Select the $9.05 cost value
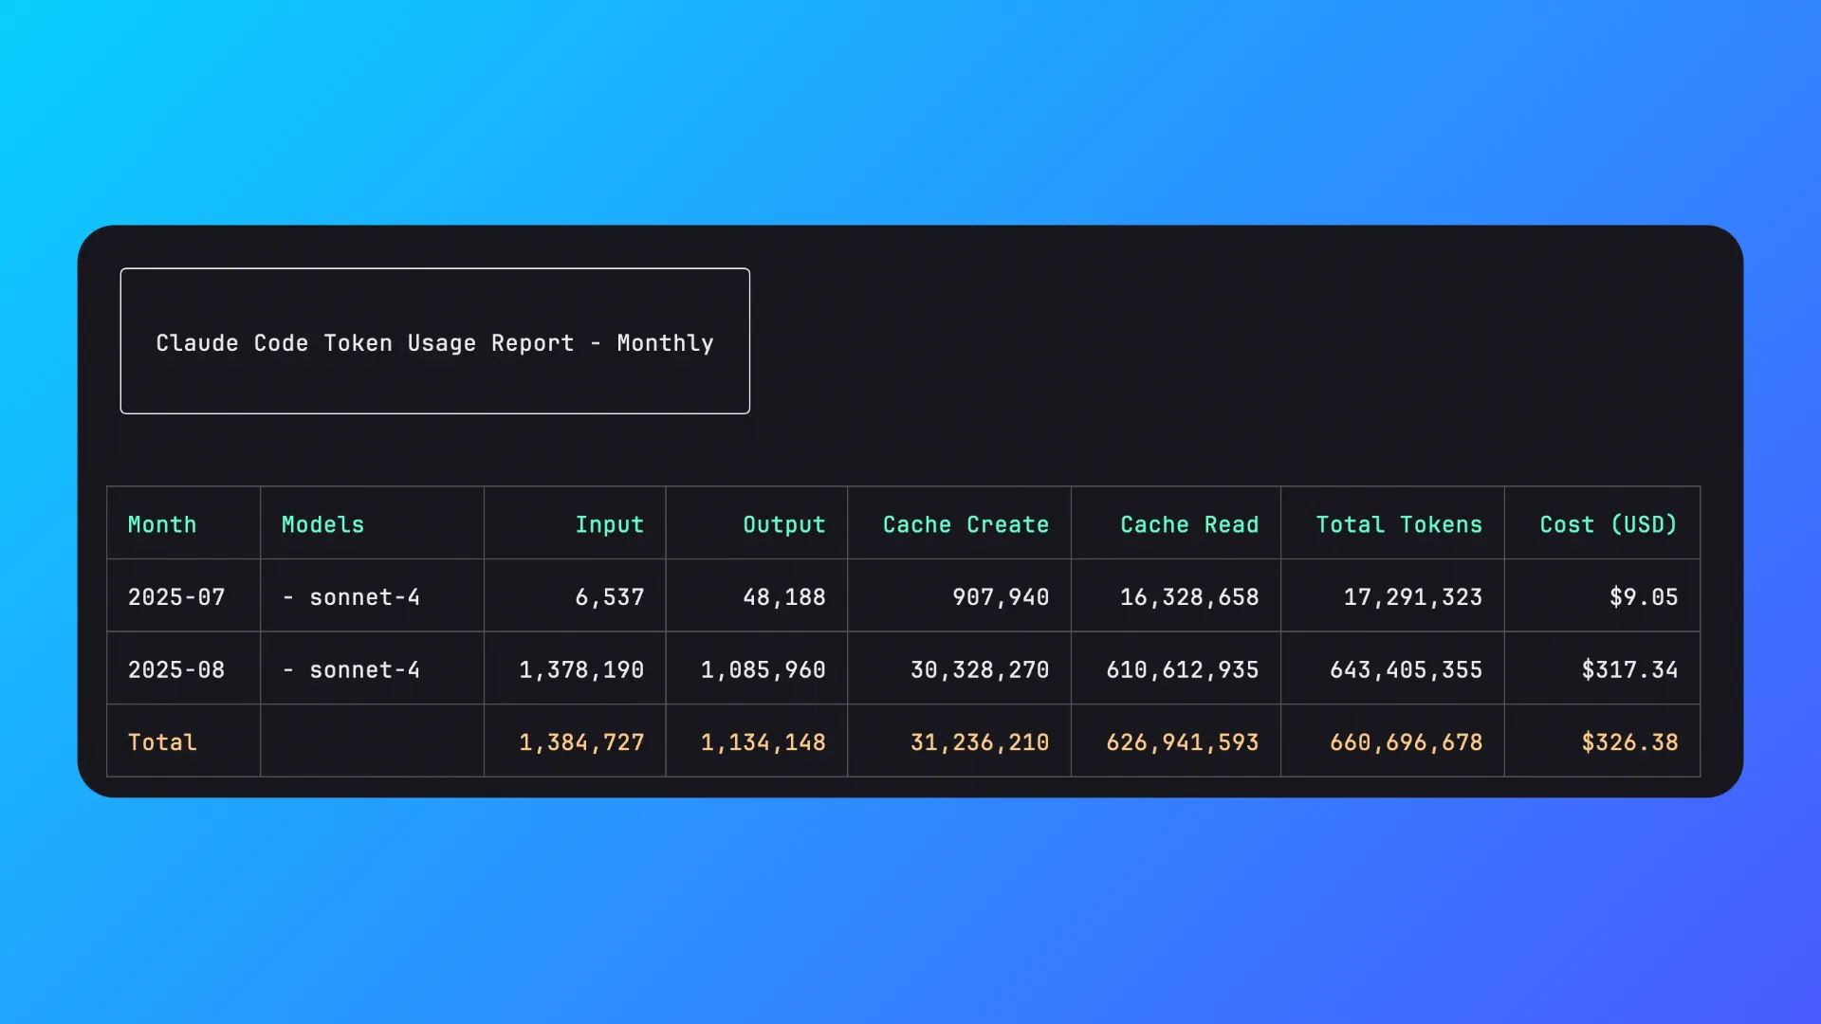The width and height of the screenshot is (1821, 1024). 1643,597
